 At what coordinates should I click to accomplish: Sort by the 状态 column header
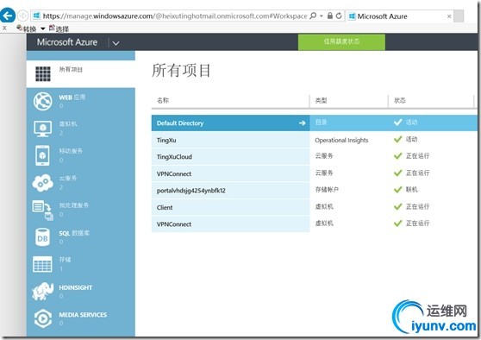point(400,100)
